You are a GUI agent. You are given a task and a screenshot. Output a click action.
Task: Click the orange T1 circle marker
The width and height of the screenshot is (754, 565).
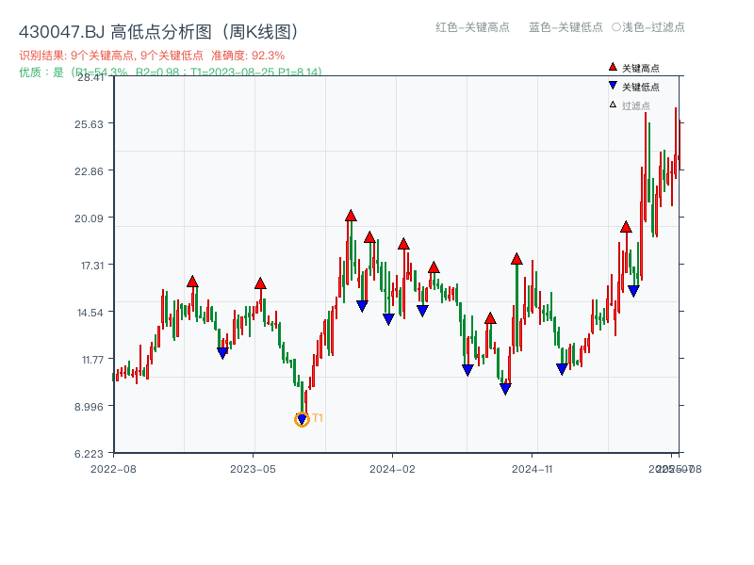click(x=302, y=419)
